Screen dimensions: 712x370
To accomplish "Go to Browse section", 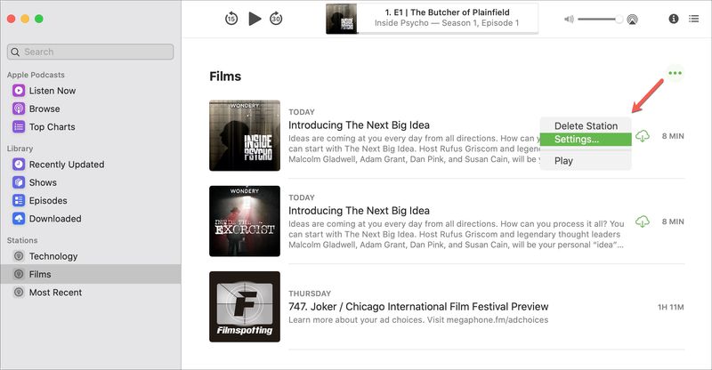I will click(x=36, y=109).
